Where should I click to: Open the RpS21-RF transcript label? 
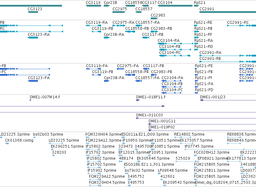[203, 35]
